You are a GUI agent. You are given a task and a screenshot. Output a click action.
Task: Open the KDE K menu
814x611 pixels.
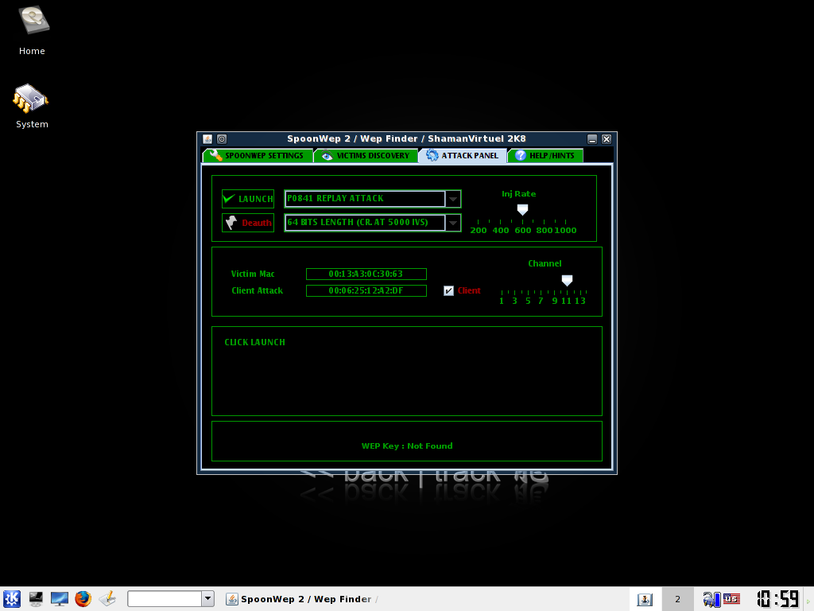click(x=11, y=599)
